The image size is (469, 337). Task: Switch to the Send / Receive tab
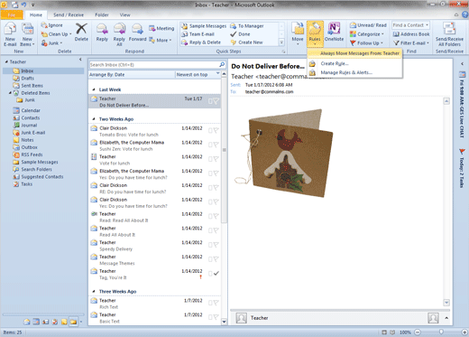click(69, 14)
